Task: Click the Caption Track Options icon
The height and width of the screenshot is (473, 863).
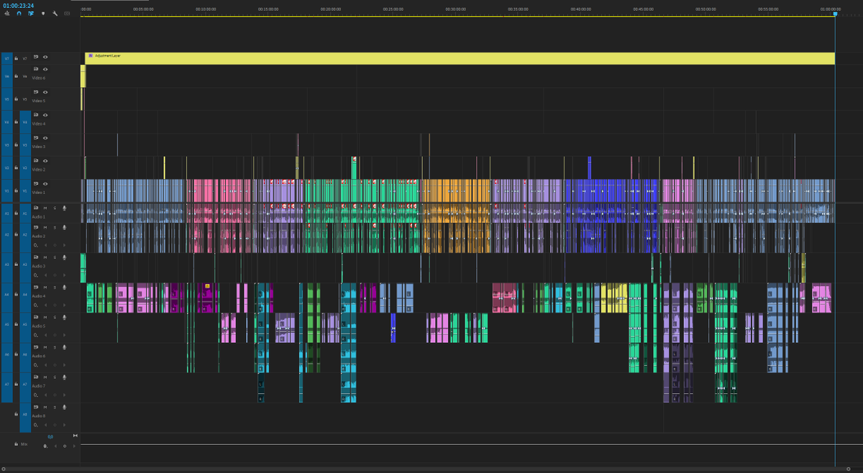Action: pyautogui.click(x=67, y=13)
